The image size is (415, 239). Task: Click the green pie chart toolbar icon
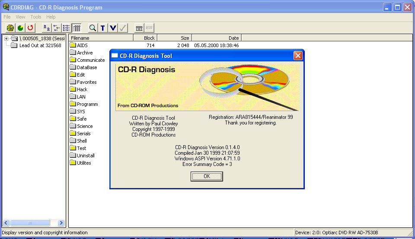pyautogui.click(x=20, y=28)
